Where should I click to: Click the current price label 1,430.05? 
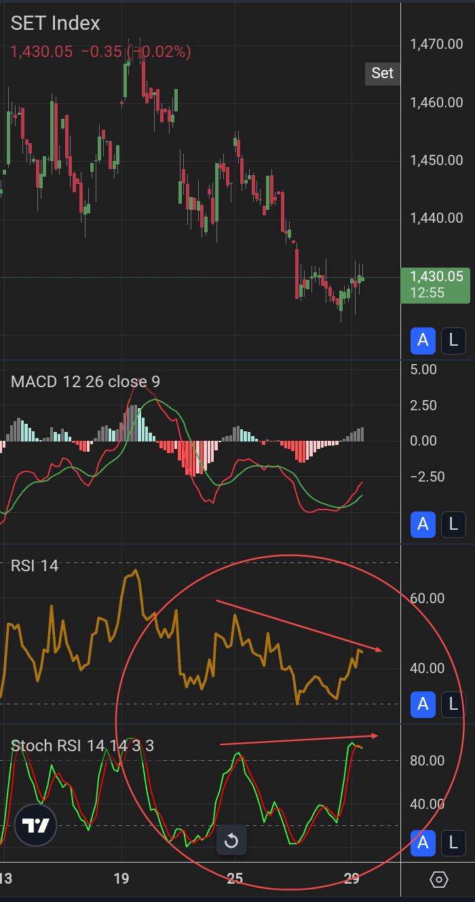click(x=436, y=285)
